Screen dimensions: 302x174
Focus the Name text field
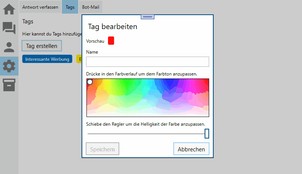click(x=147, y=62)
